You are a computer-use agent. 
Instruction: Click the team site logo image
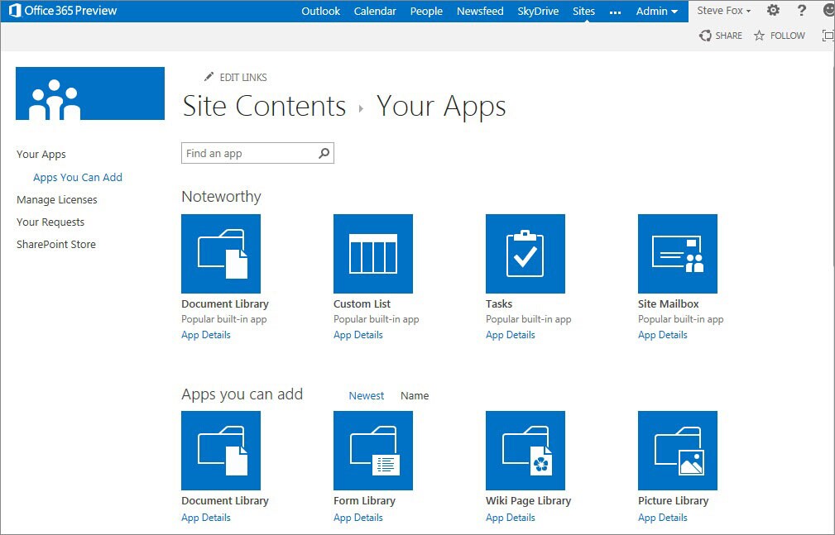click(x=90, y=93)
